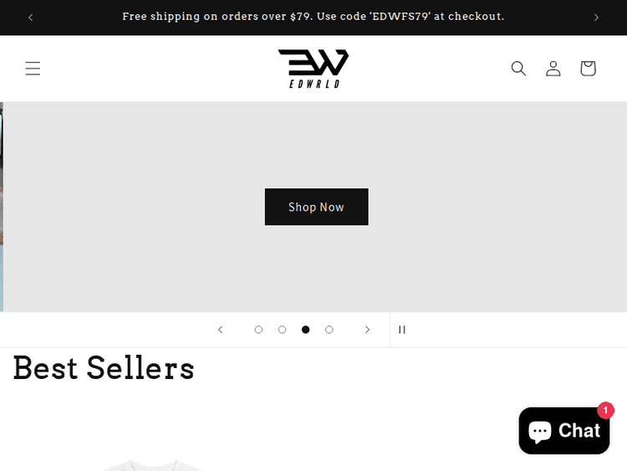
Task: Open the search icon in header
Action: coord(518,69)
